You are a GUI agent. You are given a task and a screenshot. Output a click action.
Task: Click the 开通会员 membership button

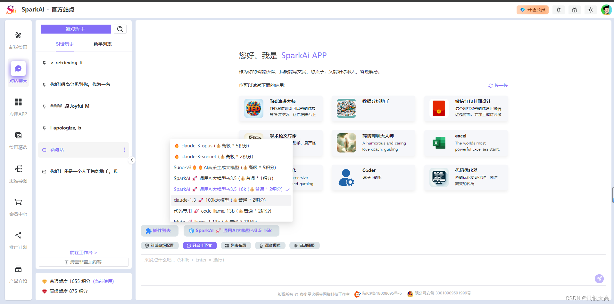(532, 10)
